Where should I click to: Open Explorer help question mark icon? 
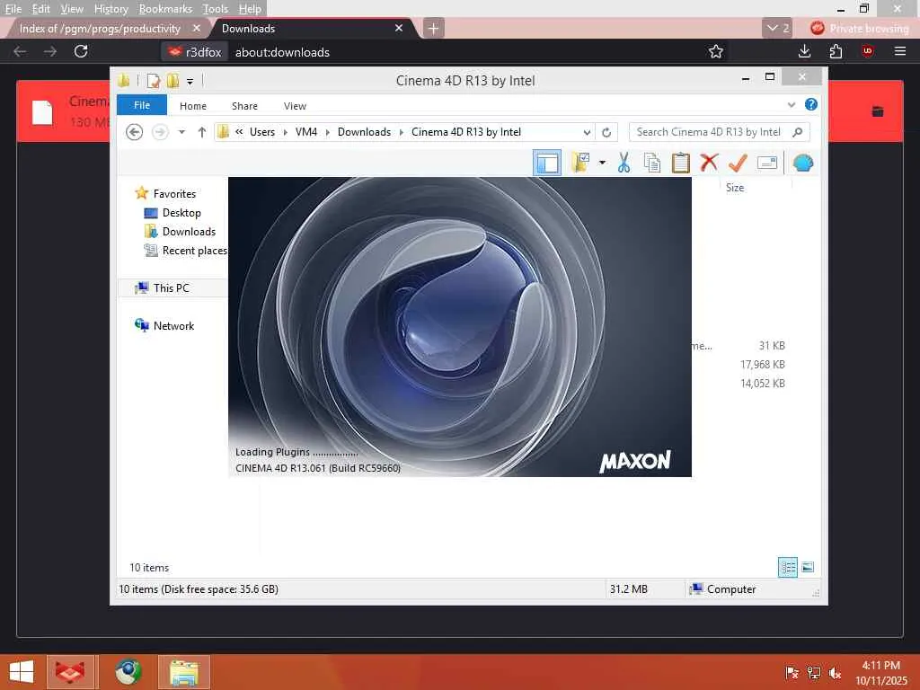(x=811, y=104)
